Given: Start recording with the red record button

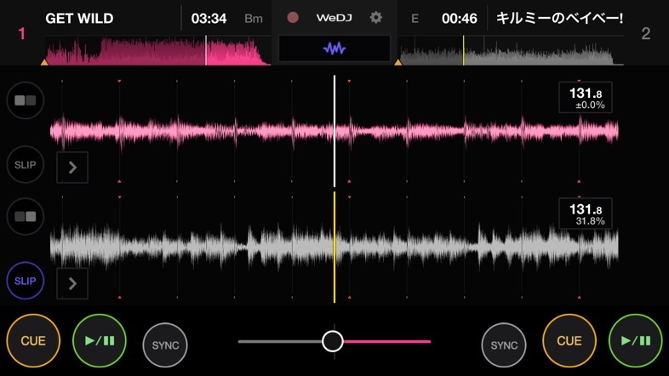Looking at the screenshot, I should point(293,18).
